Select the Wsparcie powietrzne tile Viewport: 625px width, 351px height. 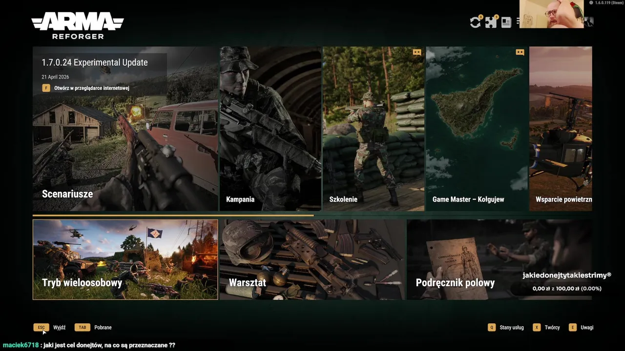561,129
